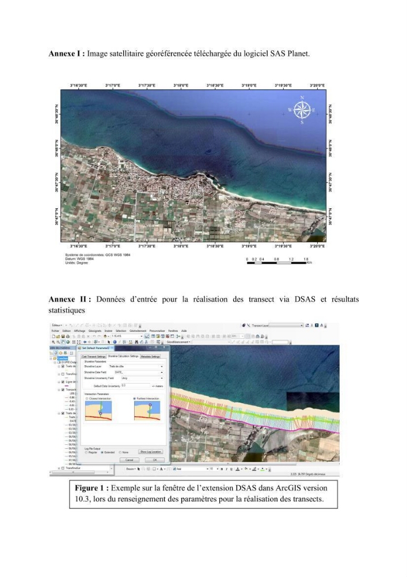
Task: Open the Fichier menu
Action: [x=55, y=331]
